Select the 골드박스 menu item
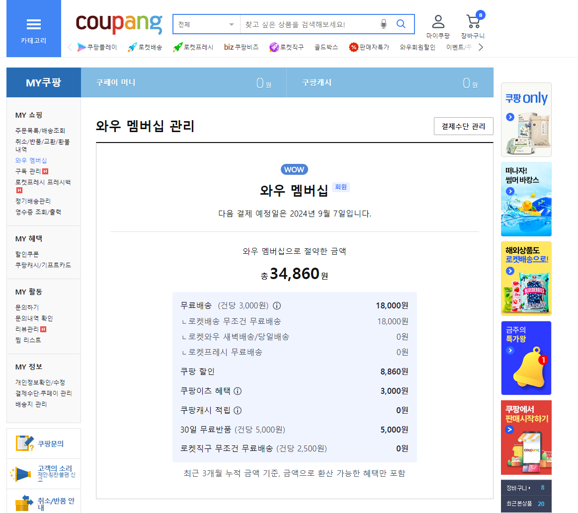The width and height of the screenshot is (578, 513). click(326, 47)
